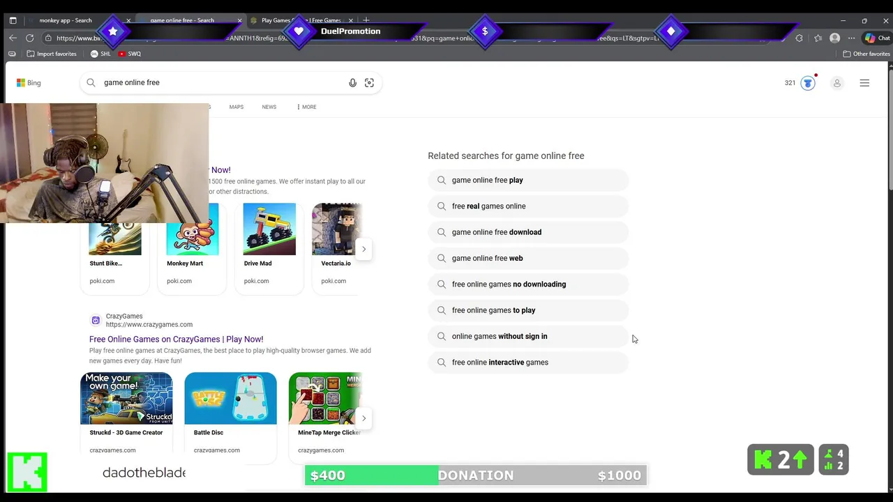
Task: Open visual search camera icon
Action: [x=369, y=83]
